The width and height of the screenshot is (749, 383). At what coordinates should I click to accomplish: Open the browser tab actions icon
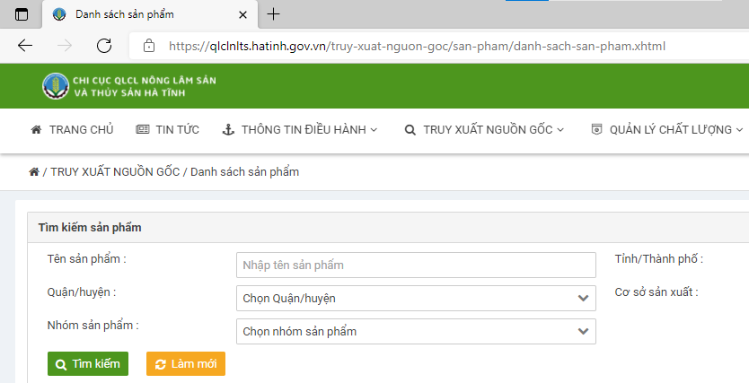pyautogui.click(x=22, y=14)
